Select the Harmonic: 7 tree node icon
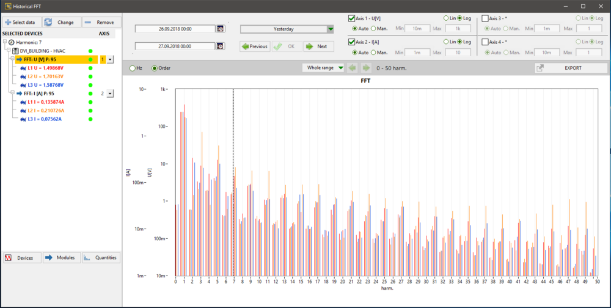Viewport: 611px width, 308px height. pyautogui.click(x=11, y=42)
